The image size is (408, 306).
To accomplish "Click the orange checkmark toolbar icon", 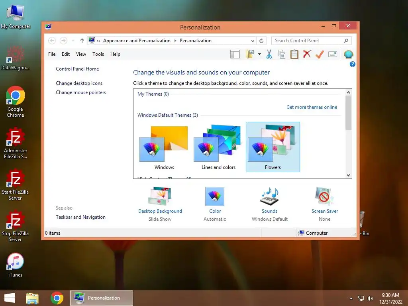I will [x=320, y=54].
